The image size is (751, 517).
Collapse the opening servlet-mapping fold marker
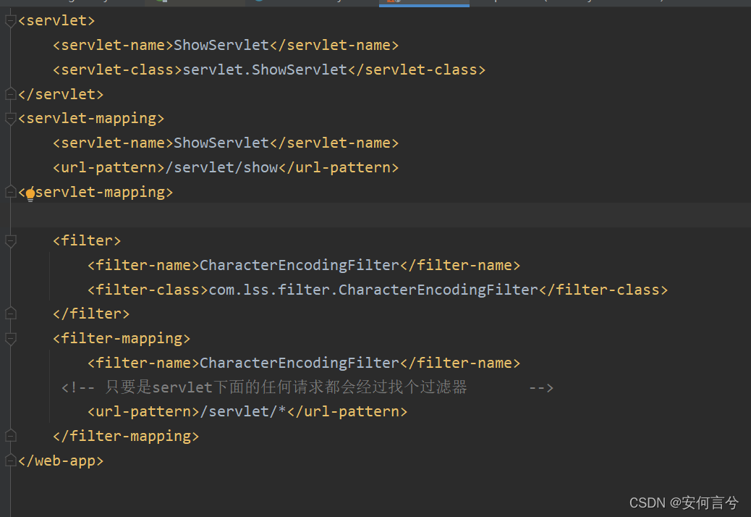pyautogui.click(x=11, y=118)
